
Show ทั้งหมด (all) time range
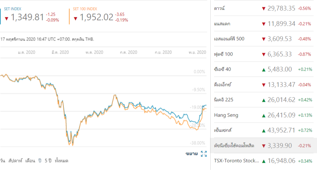click(61, 161)
